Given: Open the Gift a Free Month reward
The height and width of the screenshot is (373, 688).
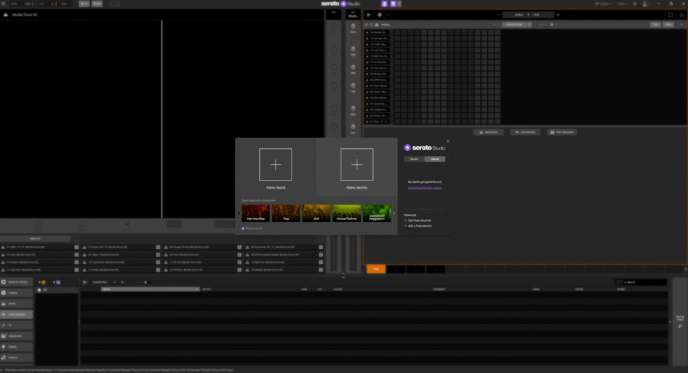Looking at the screenshot, I should [x=419, y=225].
